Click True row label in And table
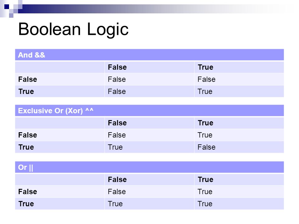The image size is (299, 224). [26, 91]
